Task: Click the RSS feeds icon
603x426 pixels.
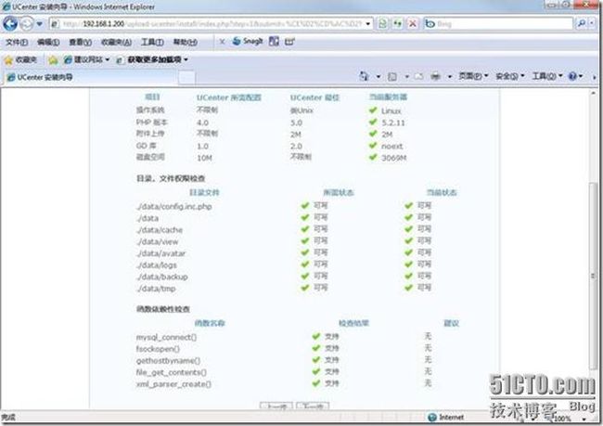Action: [392, 77]
